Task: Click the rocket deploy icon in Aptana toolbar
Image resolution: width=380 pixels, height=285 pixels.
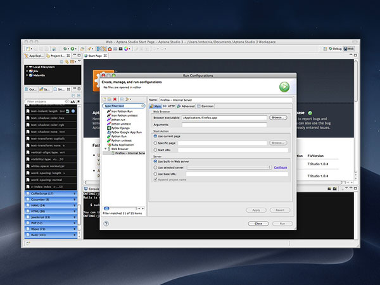Action: 89,49
